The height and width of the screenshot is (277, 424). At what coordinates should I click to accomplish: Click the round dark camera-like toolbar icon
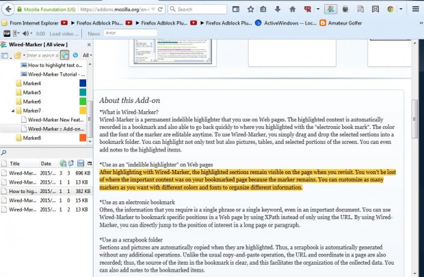[345, 9]
